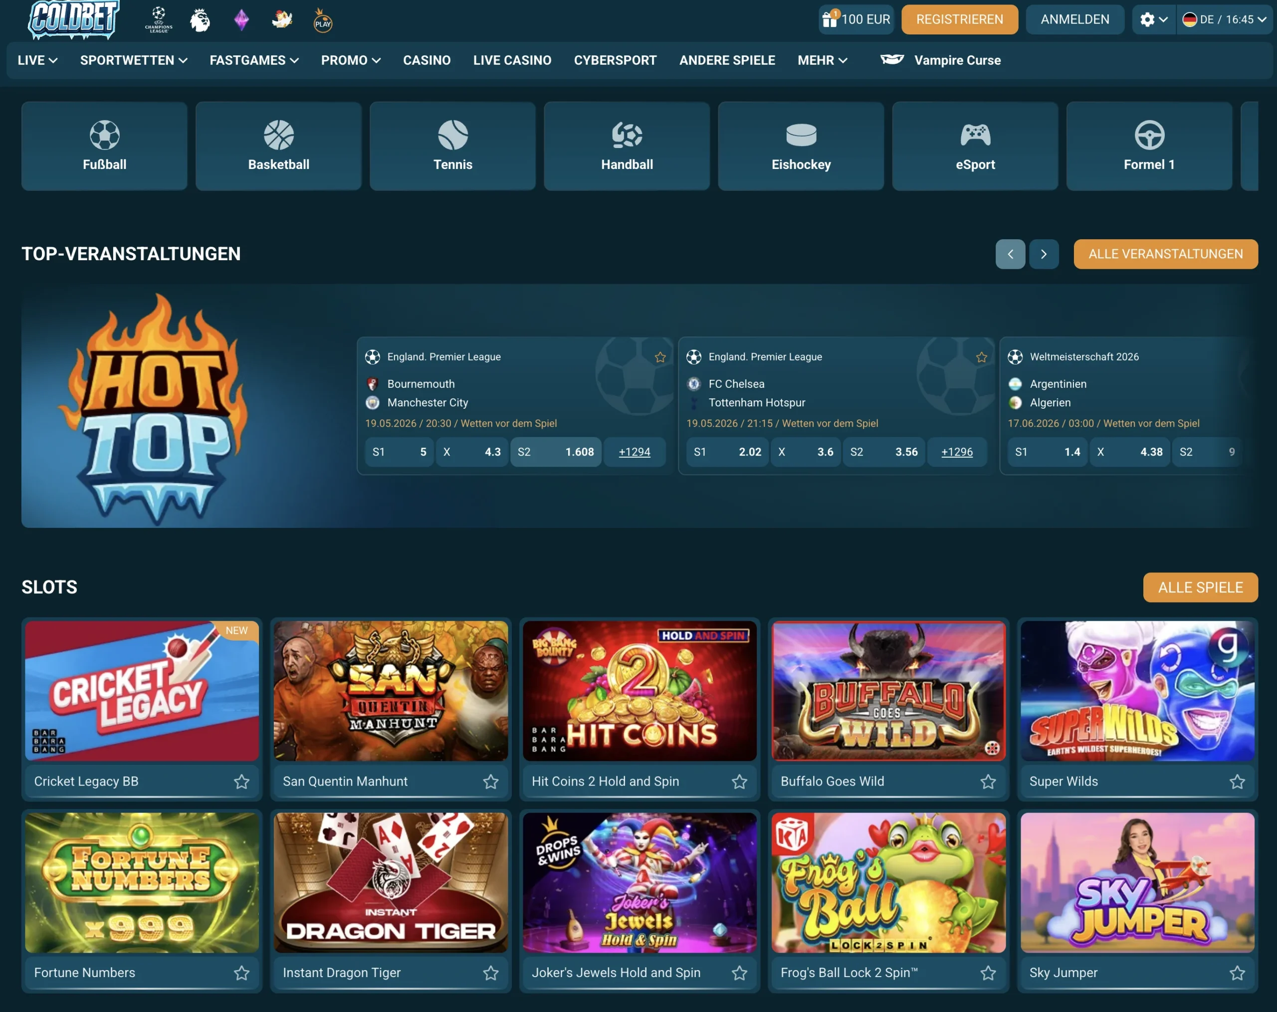The image size is (1277, 1012).
Task: Bet S2 at 3.56 on Tottenham Hotspur
Action: tap(884, 452)
